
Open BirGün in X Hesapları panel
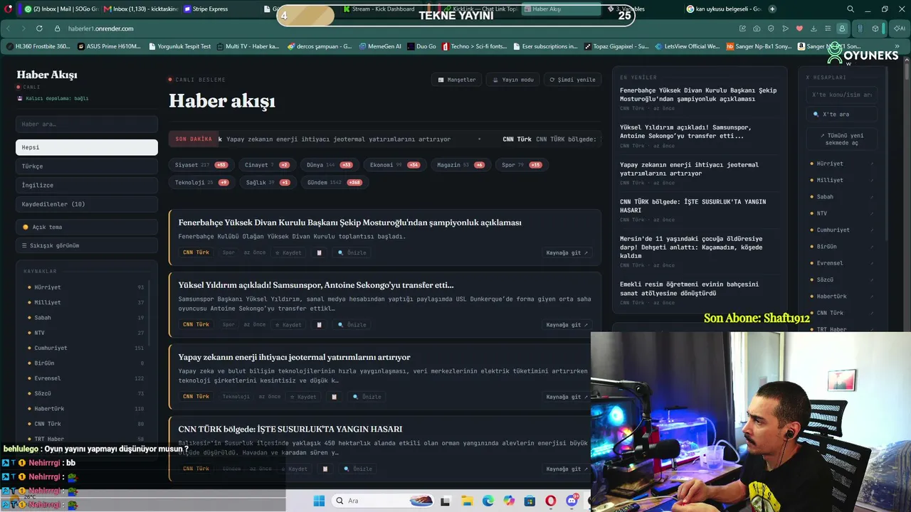[x=842, y=247]
